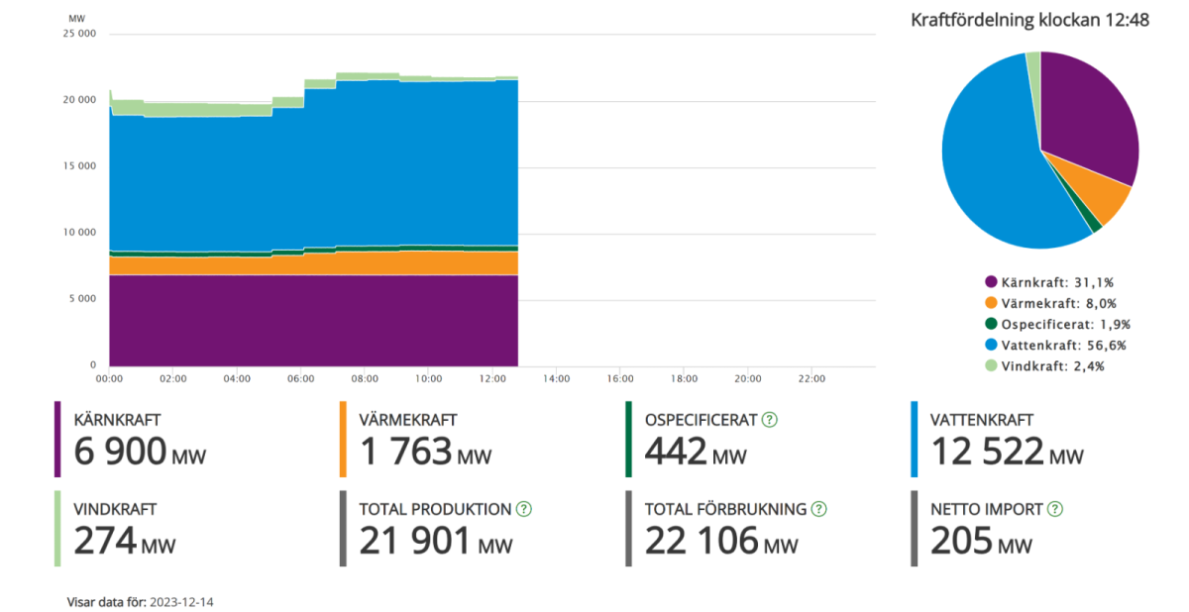Click help icon next to OSPECIFICERAT
This screenshot has height=612, width=1189.
770,420
